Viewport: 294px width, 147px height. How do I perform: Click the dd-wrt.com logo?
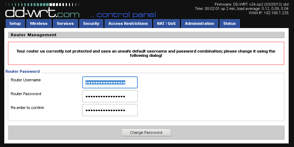click(42, 10)
